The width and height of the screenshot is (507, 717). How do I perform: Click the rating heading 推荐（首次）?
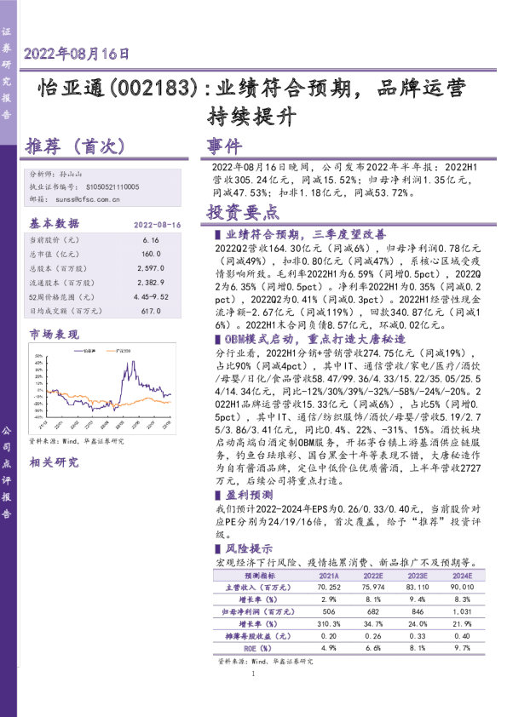75,146
